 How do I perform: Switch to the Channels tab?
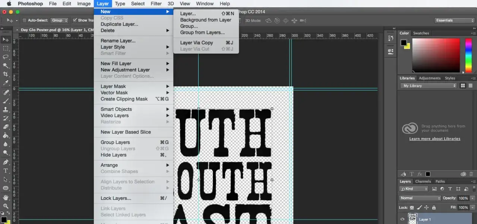pyautogui.click(x=423, y=182)
